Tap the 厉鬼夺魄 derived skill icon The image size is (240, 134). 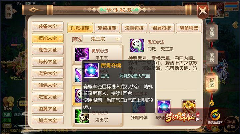[x=164, y=107]
